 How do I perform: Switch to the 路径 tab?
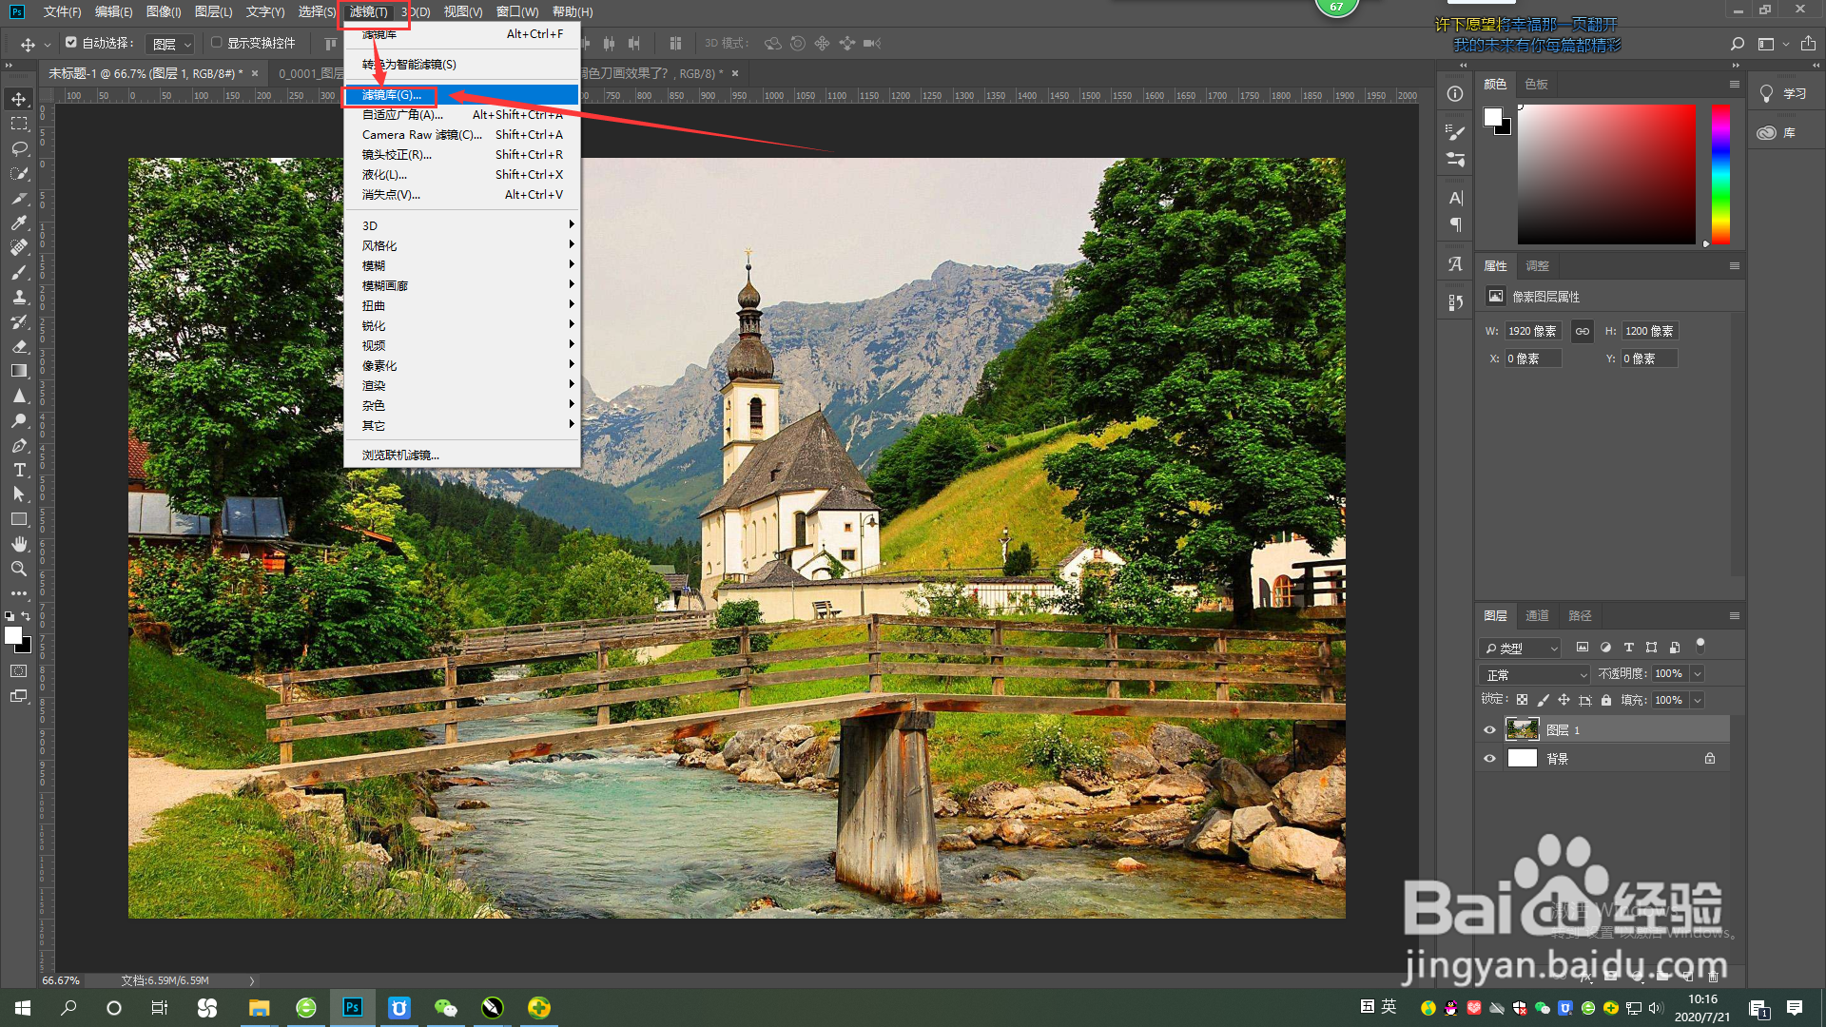[1580, 615]
